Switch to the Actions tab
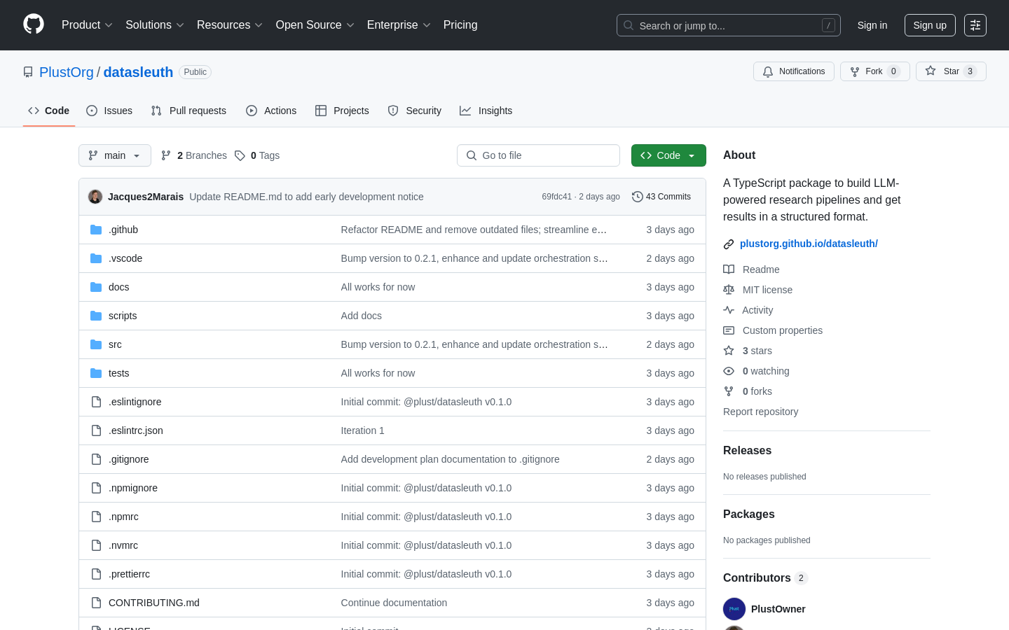Image resolution: width=1009 pixels, height=630 pixels. point(271,111)
